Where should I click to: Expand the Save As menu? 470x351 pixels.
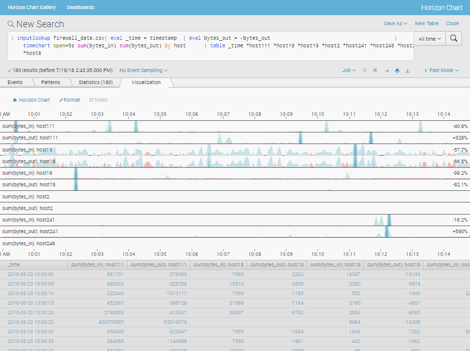pyautogui.click(x=396, y=23)
